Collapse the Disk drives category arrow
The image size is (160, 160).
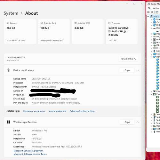click(151, 28)
